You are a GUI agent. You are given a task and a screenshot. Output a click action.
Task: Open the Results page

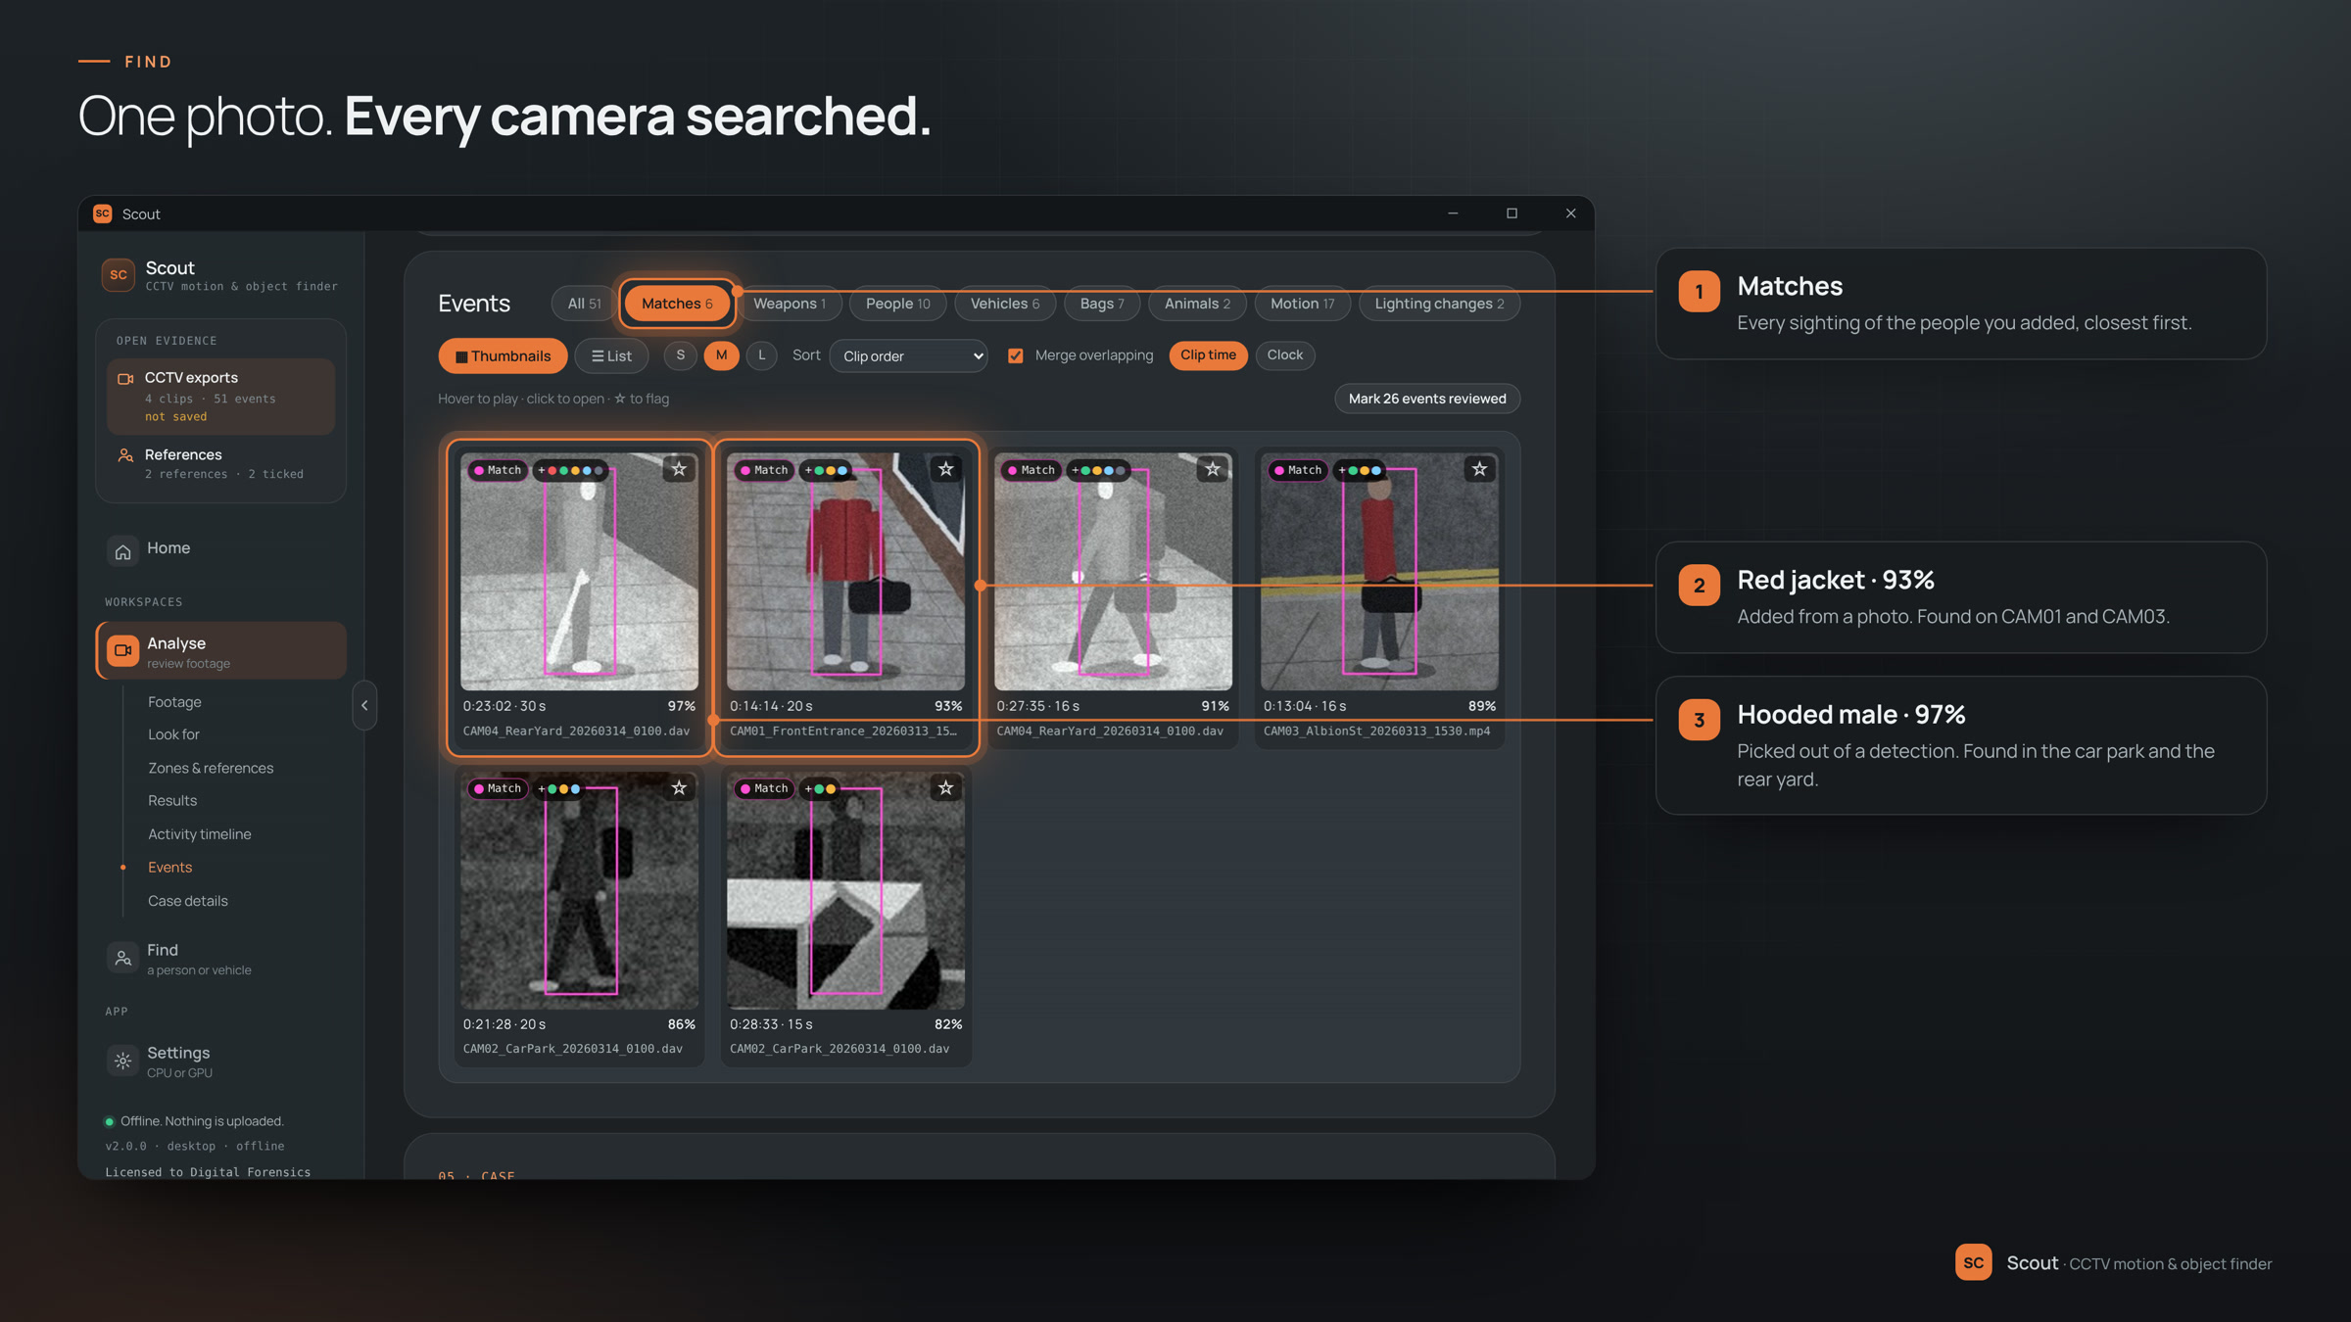[x=172, y=801]
